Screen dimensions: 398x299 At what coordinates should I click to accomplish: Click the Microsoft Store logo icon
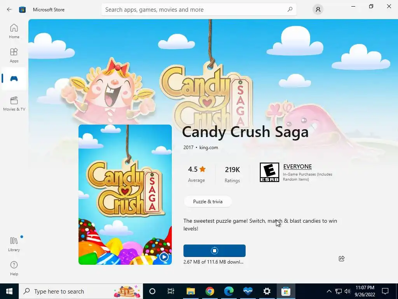click(22, 10)
